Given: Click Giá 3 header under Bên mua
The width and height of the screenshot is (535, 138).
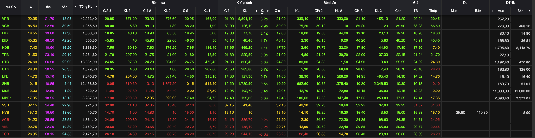Looking at the screenshot, I should pyautogui.click(x=107, y=11).
